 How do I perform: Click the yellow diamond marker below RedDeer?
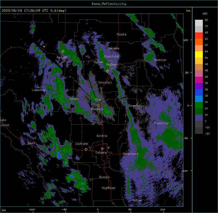[x=107, y=71]
